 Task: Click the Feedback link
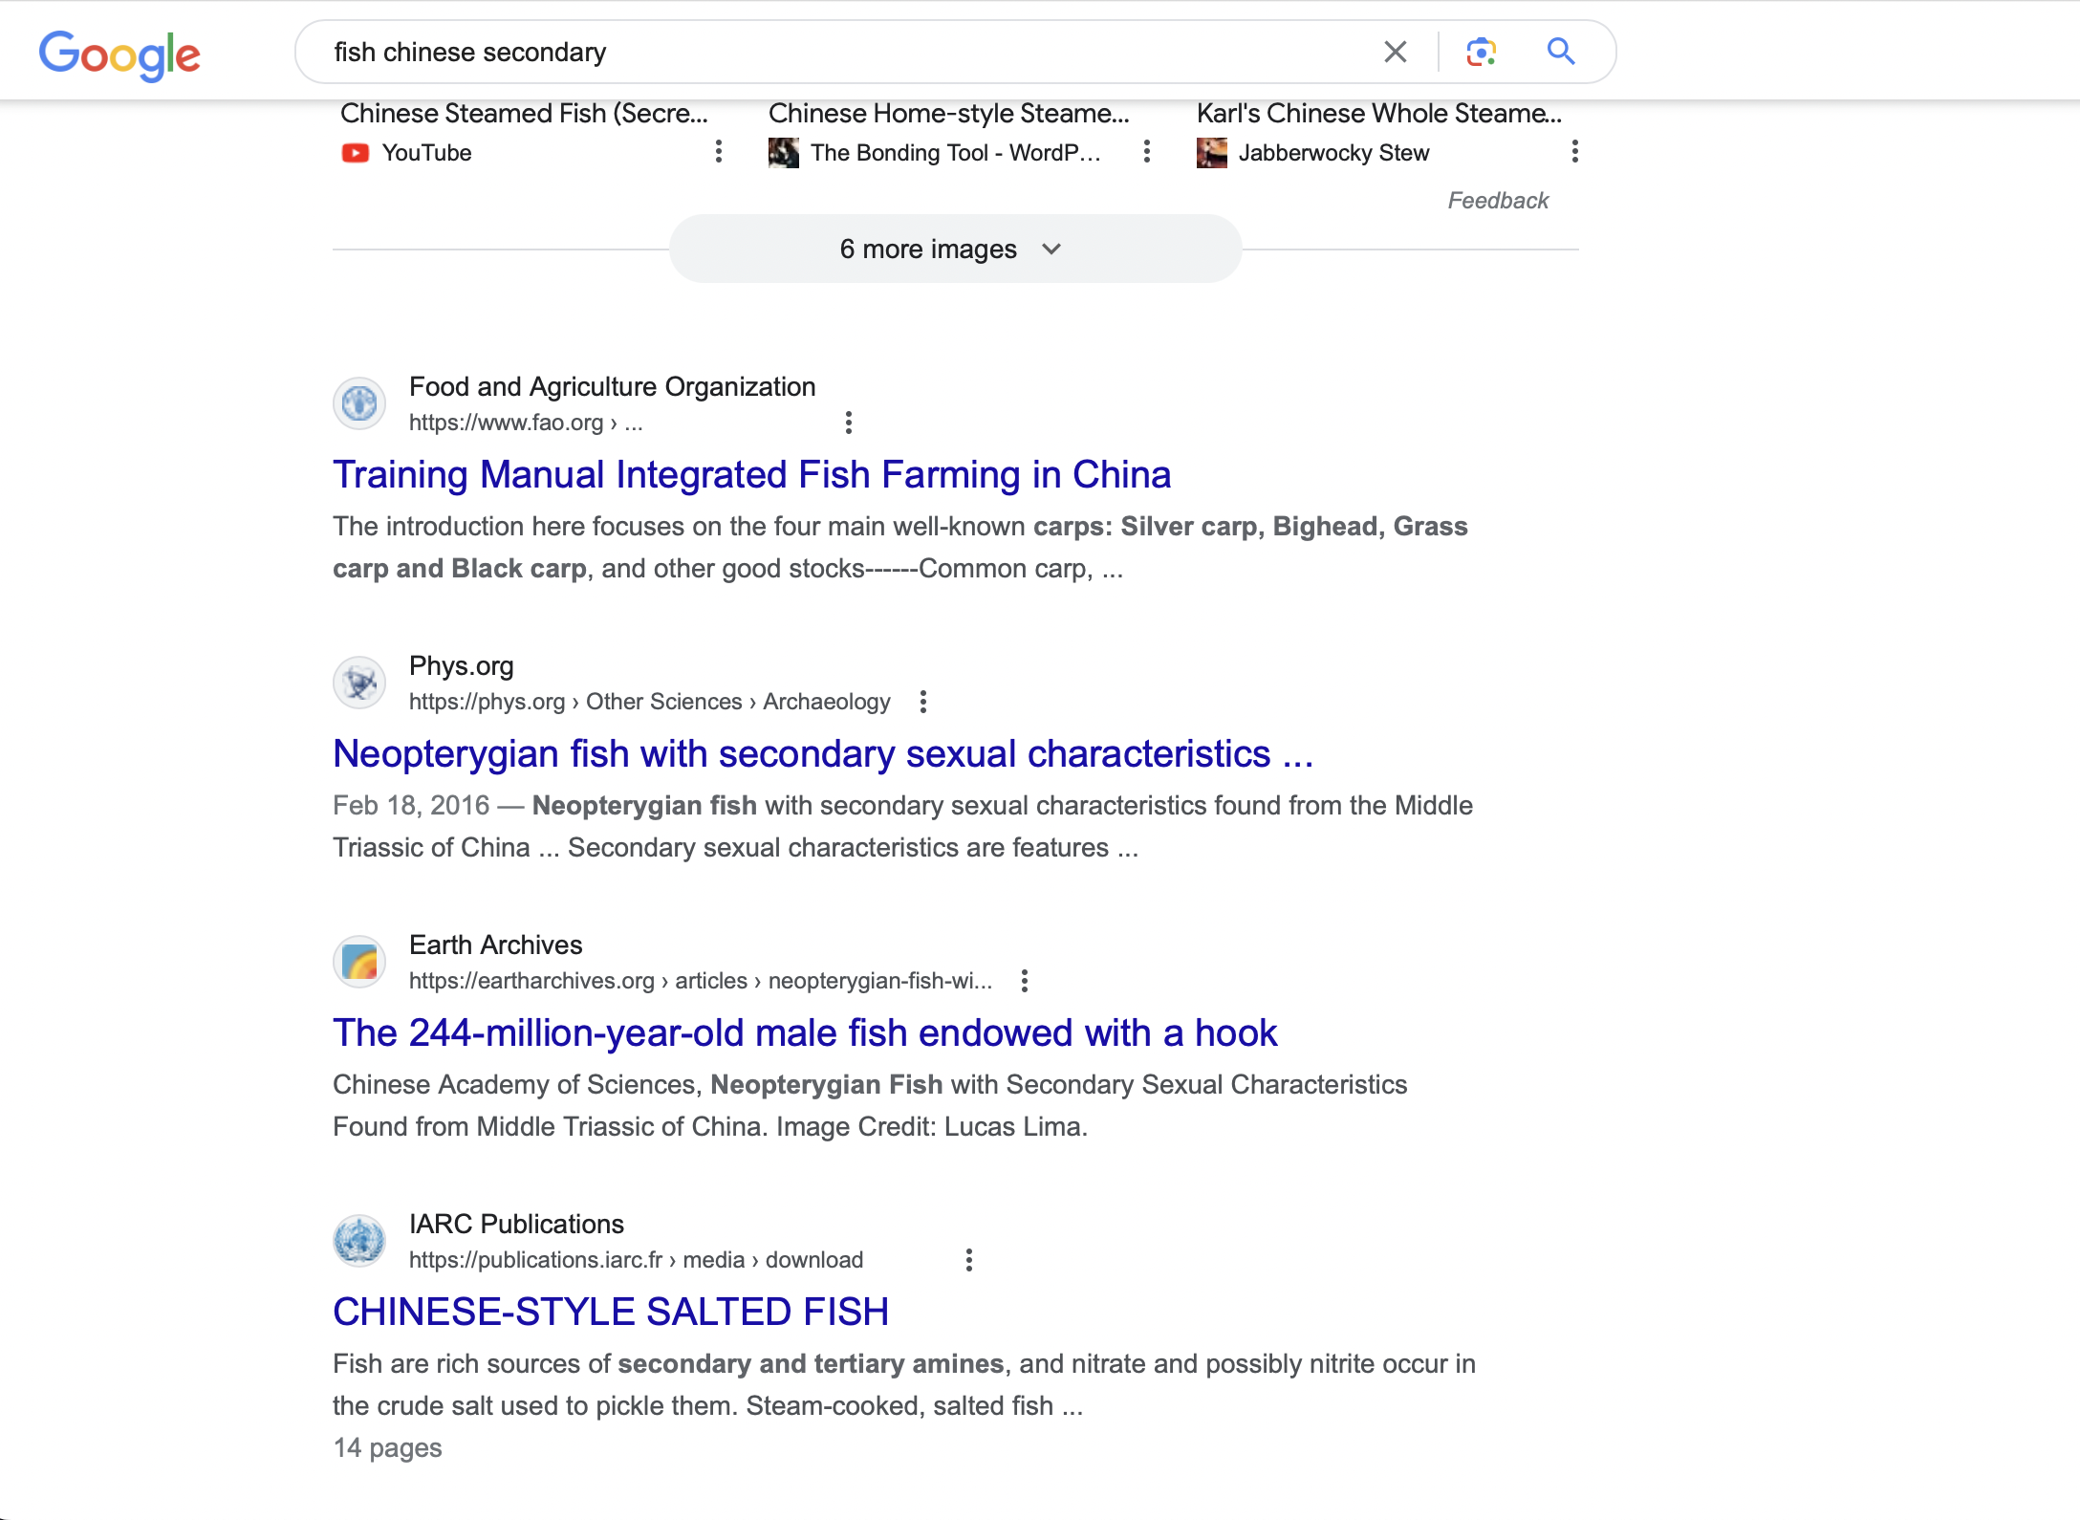click(x=1497, y=201)
